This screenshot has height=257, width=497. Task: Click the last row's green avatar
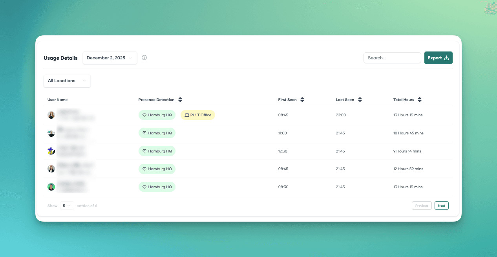click(x=51, y=187)
